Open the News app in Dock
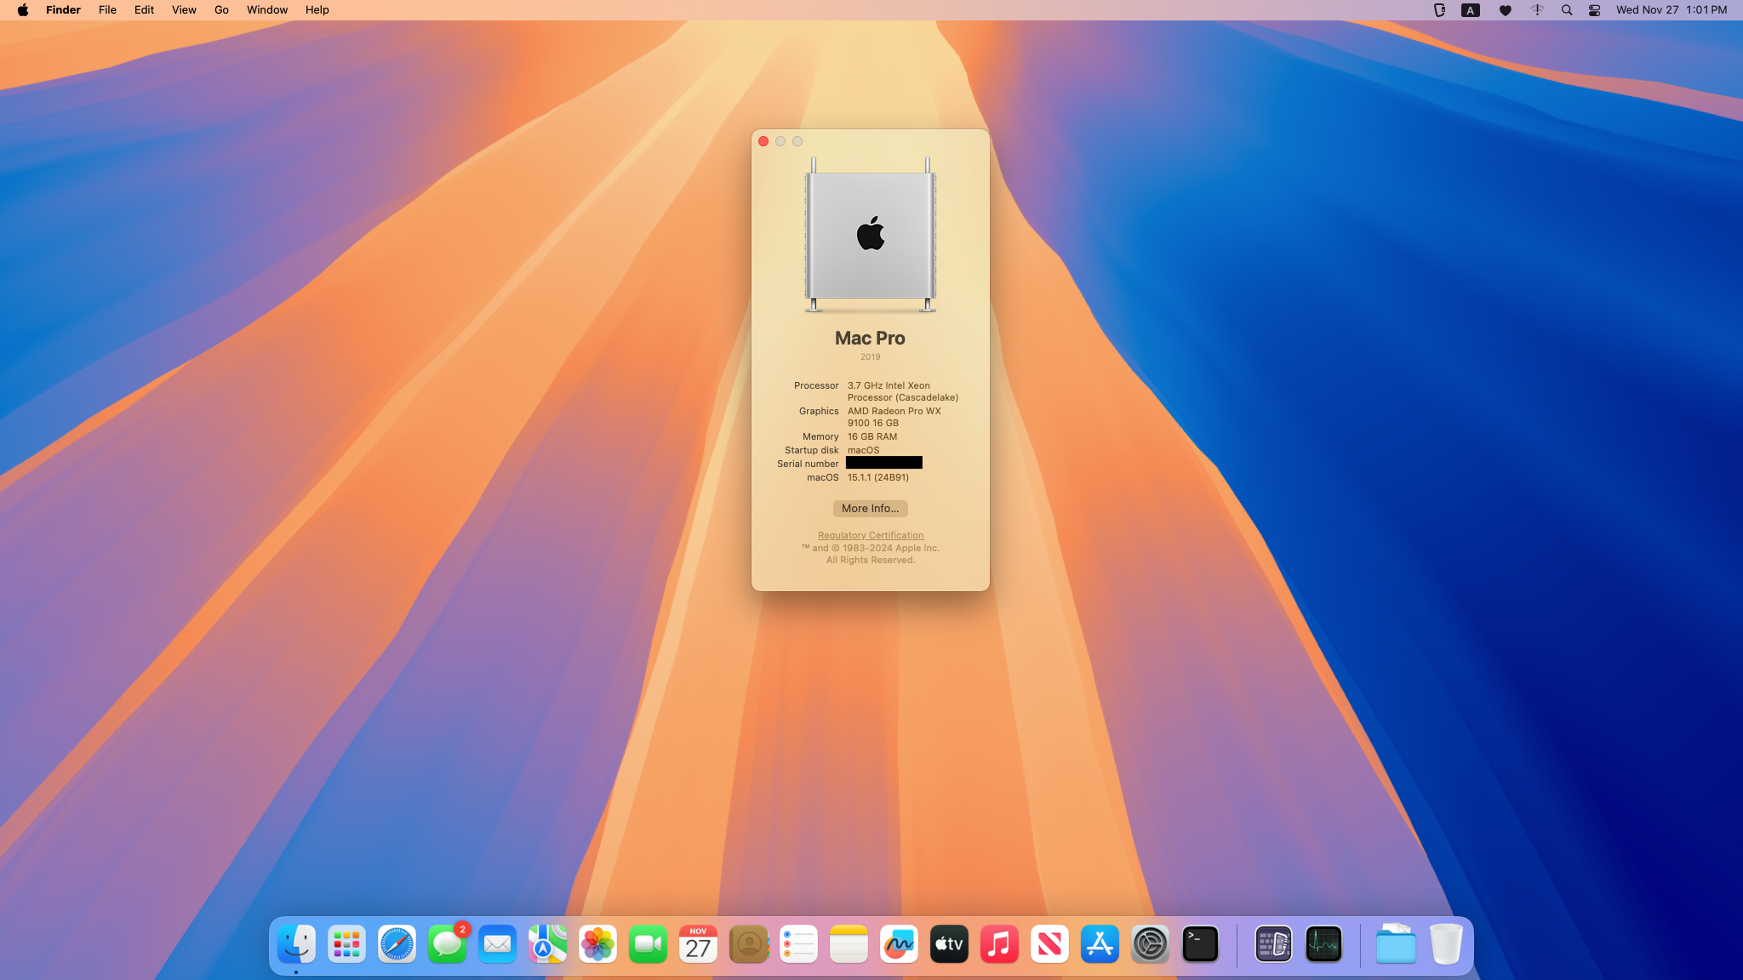Screen dimensions: 1743x980 coord(1049,944)
